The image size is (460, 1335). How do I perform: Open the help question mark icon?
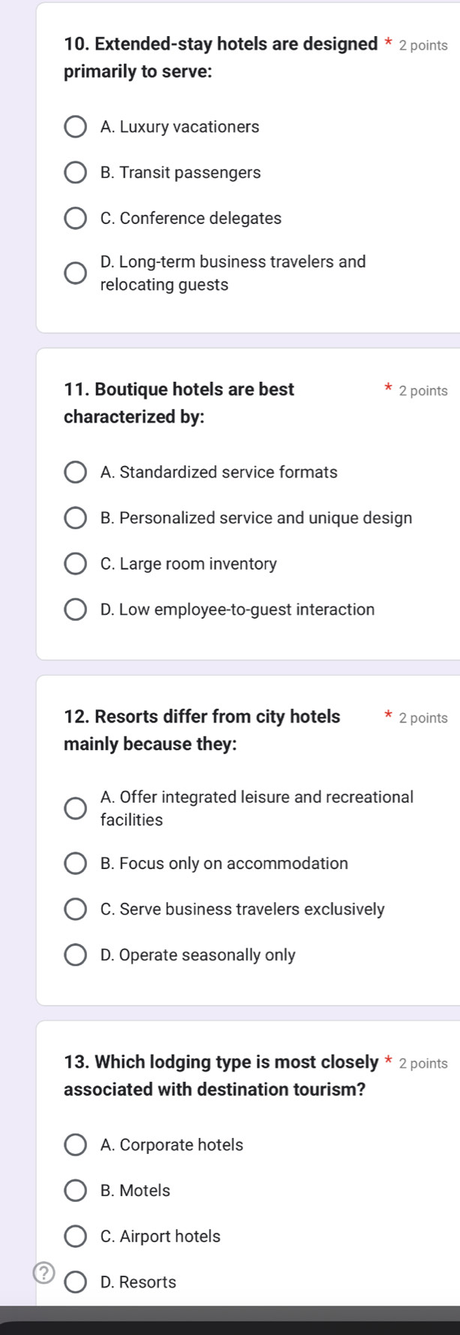tap(44, 1272)
